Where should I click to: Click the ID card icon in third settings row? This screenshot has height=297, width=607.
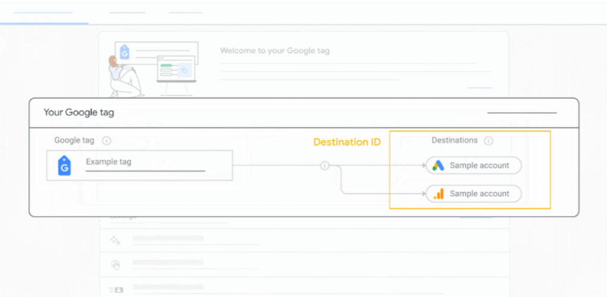point(116,289)
